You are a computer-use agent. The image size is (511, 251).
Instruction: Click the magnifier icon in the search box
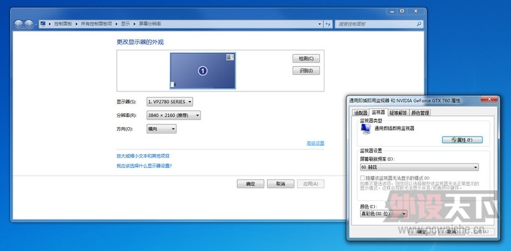click(419, 24)
